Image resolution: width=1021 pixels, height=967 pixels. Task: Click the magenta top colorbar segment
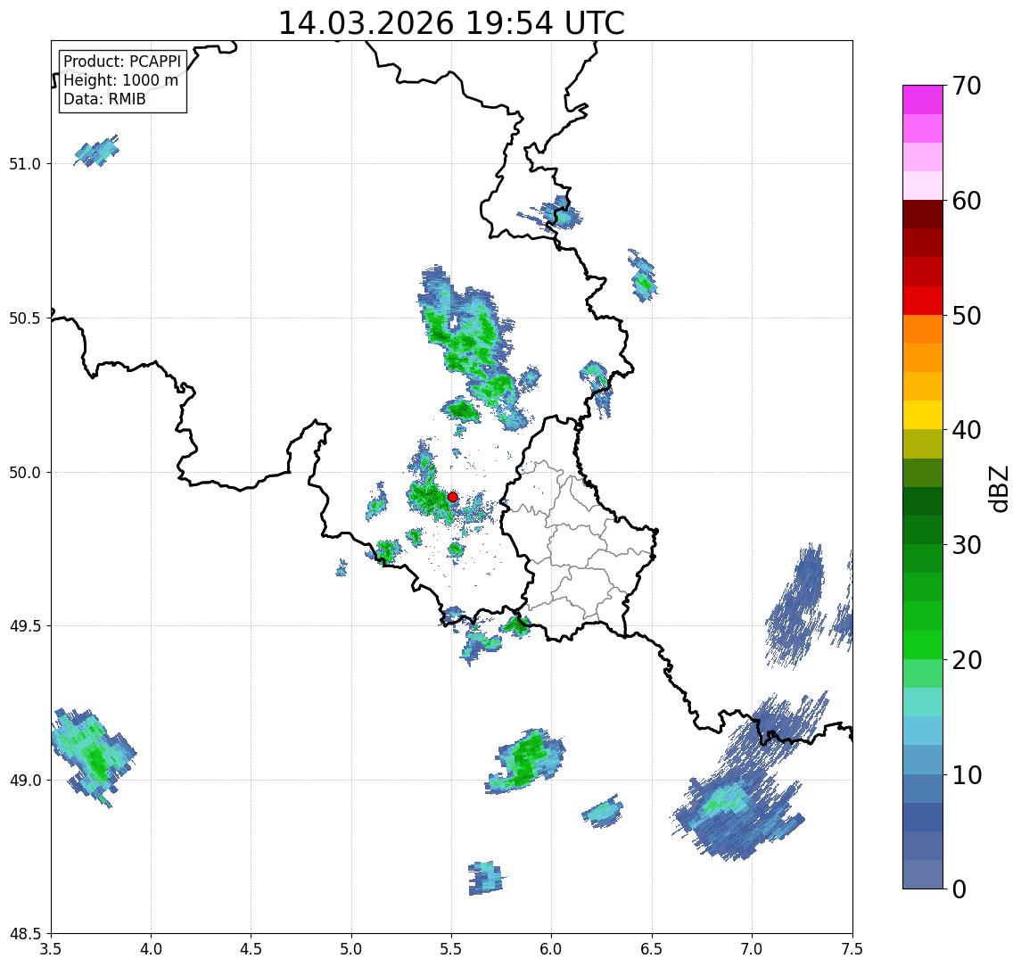923,100
